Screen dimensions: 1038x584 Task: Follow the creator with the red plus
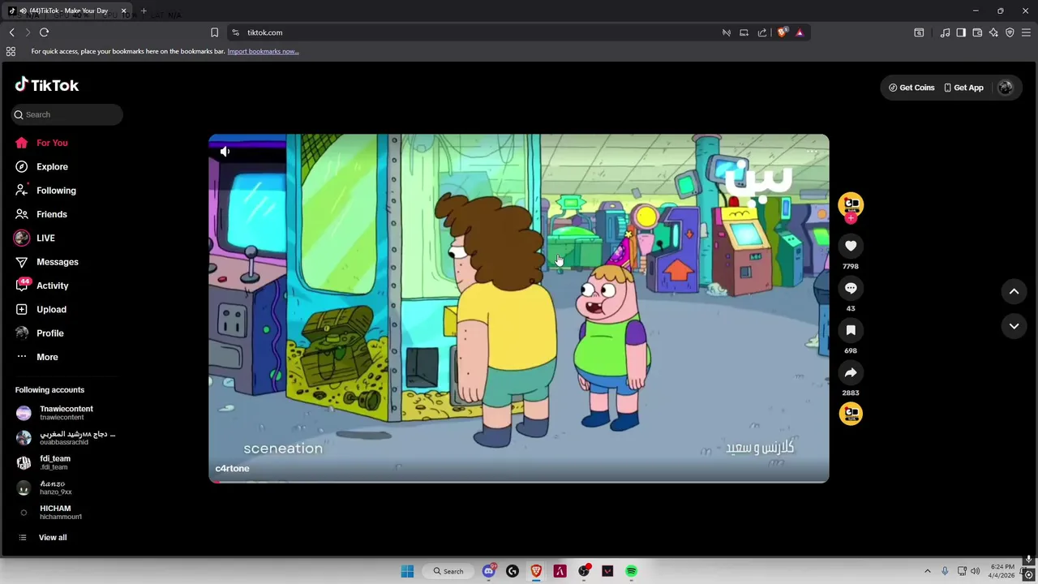[x=851, y=217]
